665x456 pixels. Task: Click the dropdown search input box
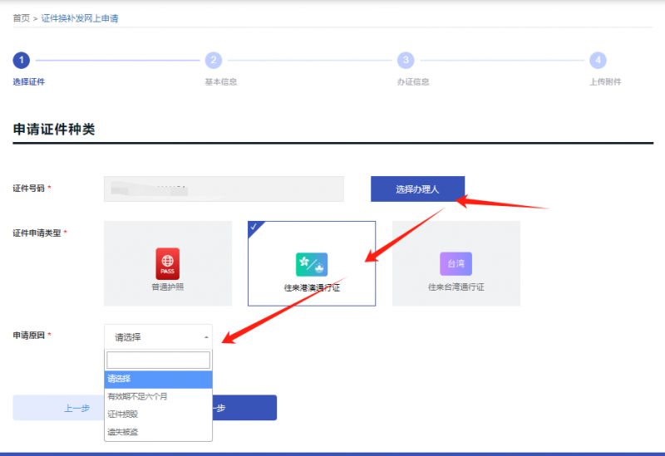pyautogui.click(x=158, y=360)
